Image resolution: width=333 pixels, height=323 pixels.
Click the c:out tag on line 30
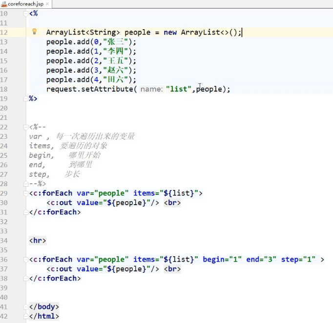click(x=103, y=203)
